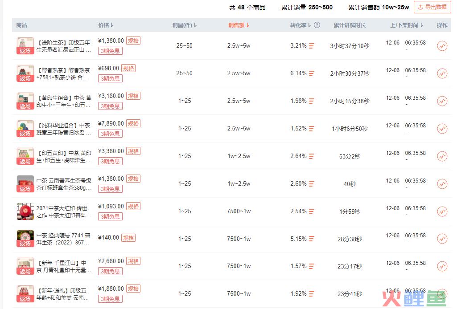Click the 累计讲解时长 column header

[350, 25]
